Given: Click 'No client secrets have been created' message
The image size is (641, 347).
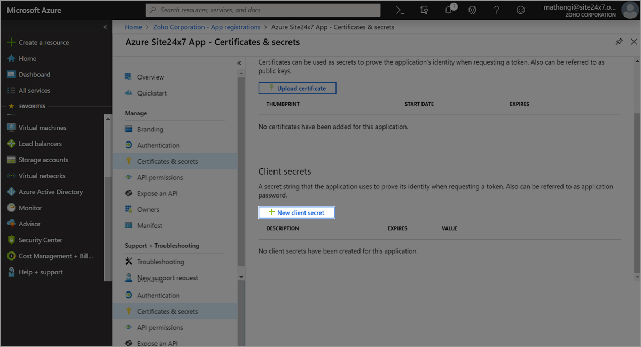Looking at the screenshot, I should click(338, 251).
